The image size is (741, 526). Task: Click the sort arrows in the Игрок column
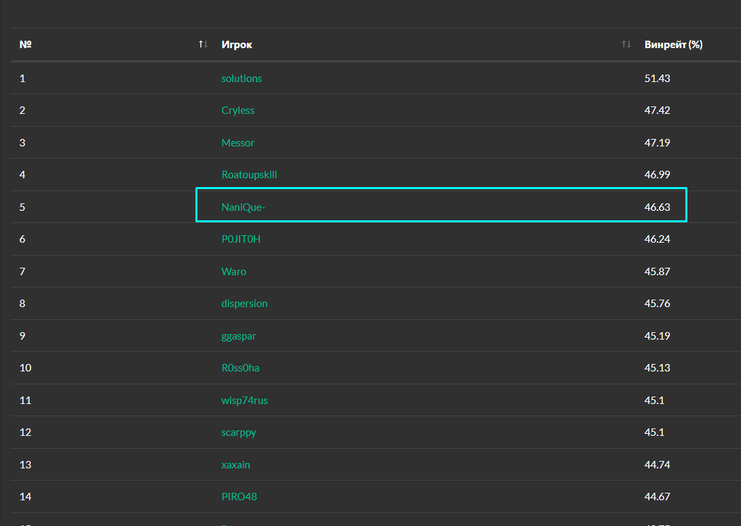pyautogui.click(x=626, y=45)
